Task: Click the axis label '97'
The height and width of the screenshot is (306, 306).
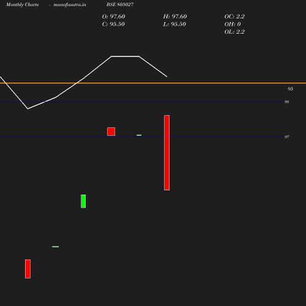Action: click(x=286, y=137)
